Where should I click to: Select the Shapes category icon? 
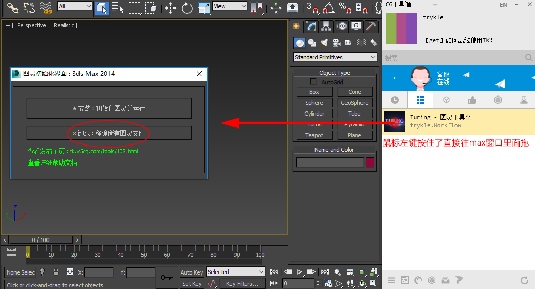312,43
